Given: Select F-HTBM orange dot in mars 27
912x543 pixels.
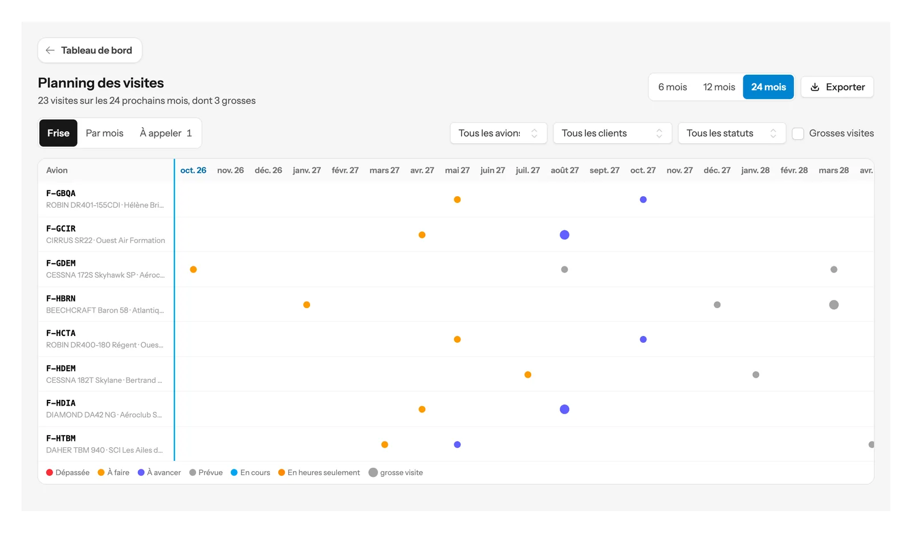Looking at the screenshot, I should pos(385,445).
